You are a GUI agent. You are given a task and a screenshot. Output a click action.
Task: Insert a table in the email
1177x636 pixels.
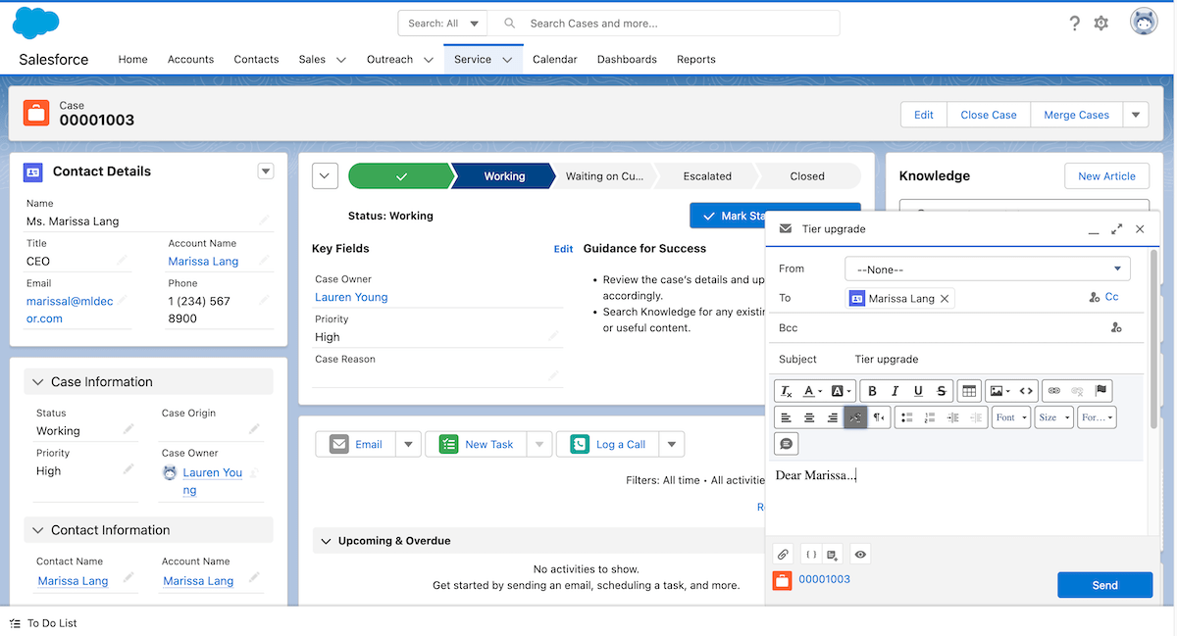(x=969, y=391)
